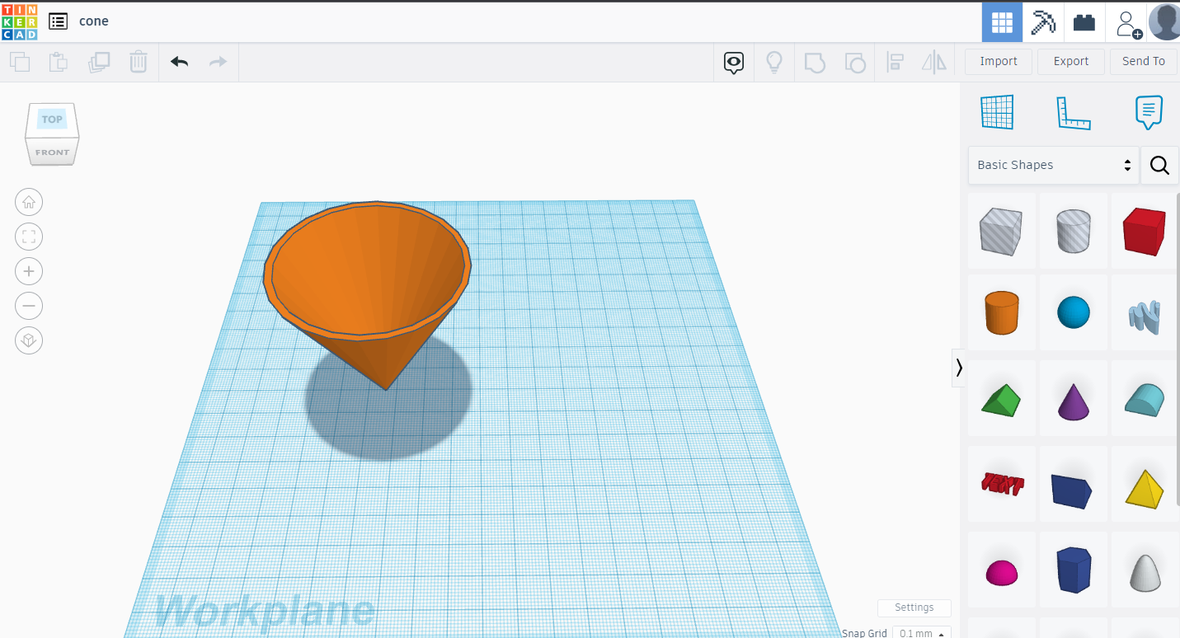Switch to Blocks pickaxe mode
Screen dimensions: 1180x638
[1043, 22]
